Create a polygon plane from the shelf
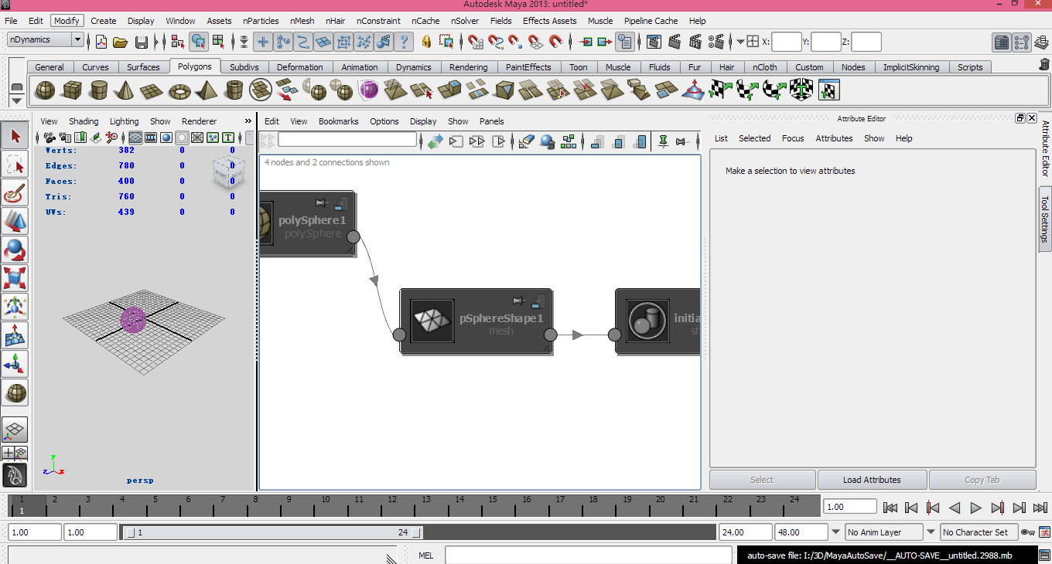 153,91
